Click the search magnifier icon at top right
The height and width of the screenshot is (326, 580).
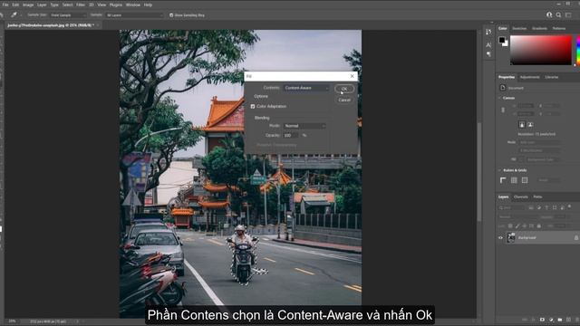[558, 15]
